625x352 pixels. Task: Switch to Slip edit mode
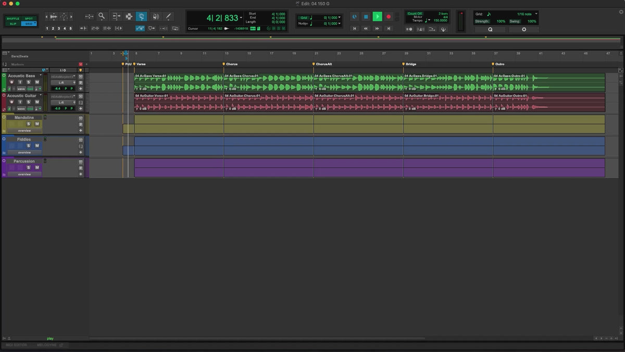click(13, 23)
